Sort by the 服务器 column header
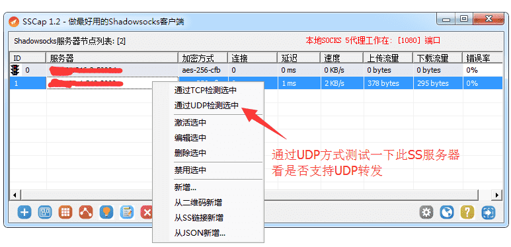511x247 pixels. click(x=112, y=58)
